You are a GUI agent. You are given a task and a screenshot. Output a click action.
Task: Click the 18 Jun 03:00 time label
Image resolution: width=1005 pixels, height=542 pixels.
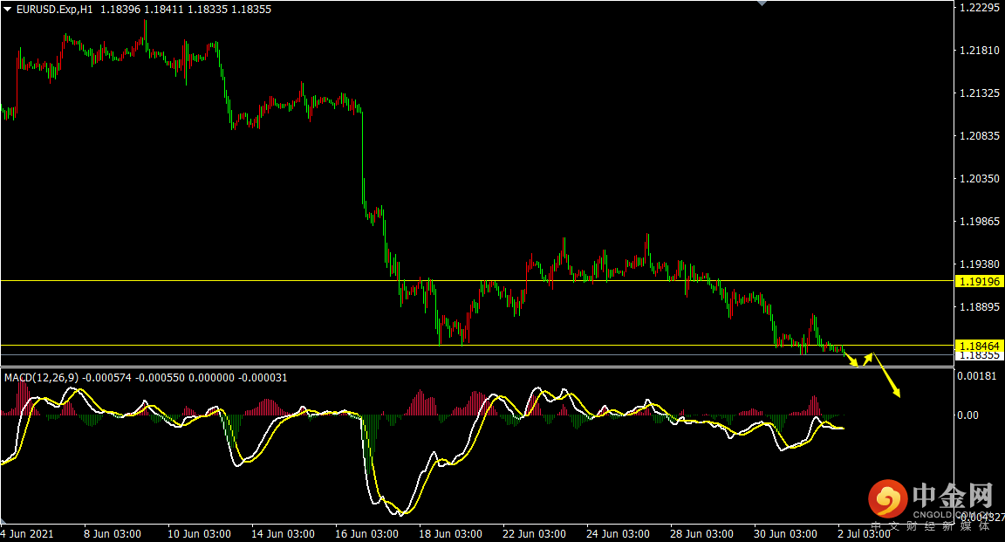(x=450, y=533)
